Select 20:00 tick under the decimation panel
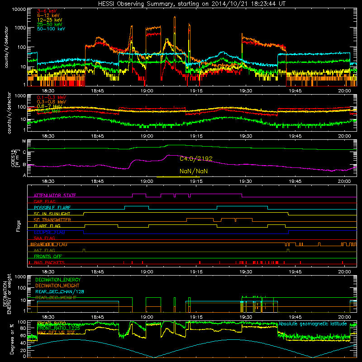Image resolution: width=362 pixels, height=362 pixels. coord(344,317)
